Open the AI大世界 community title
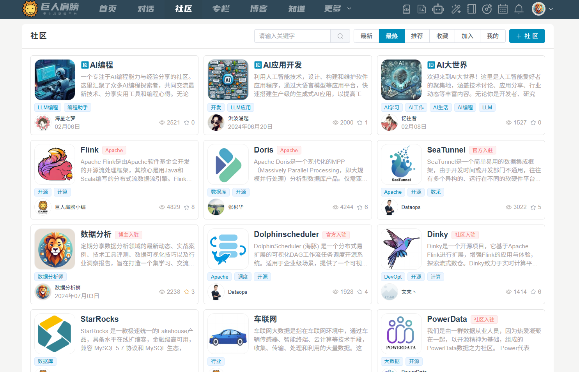 tap(452, 65)
